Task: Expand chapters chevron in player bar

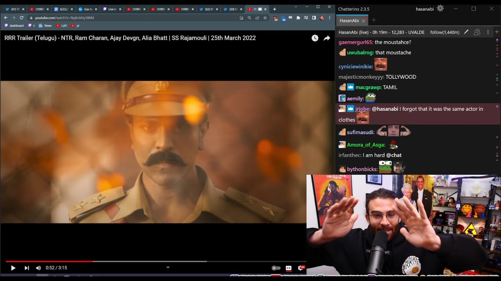Action: [x=168, y=267]
